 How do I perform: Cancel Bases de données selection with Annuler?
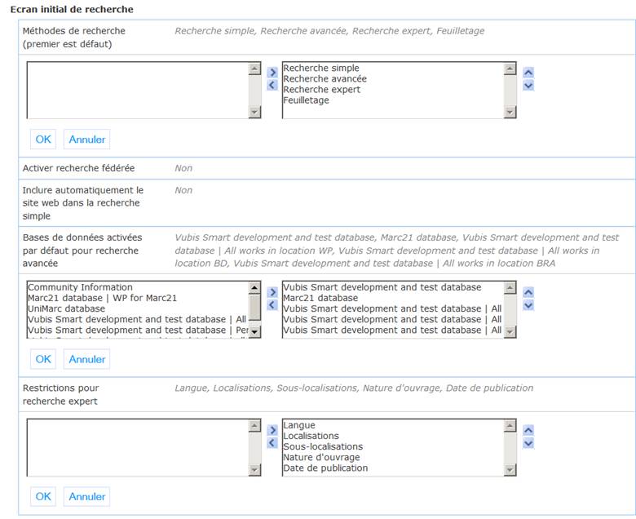(86, 359)
